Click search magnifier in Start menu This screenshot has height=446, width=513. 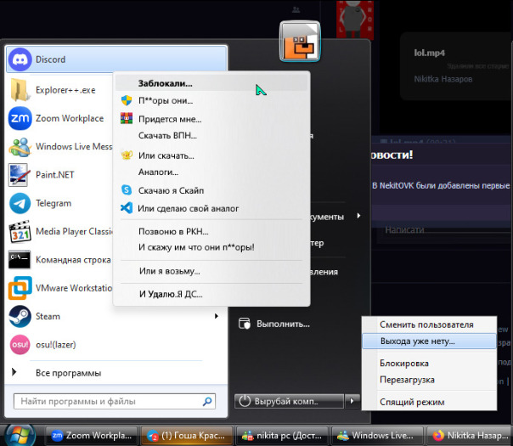click(207, 401)
